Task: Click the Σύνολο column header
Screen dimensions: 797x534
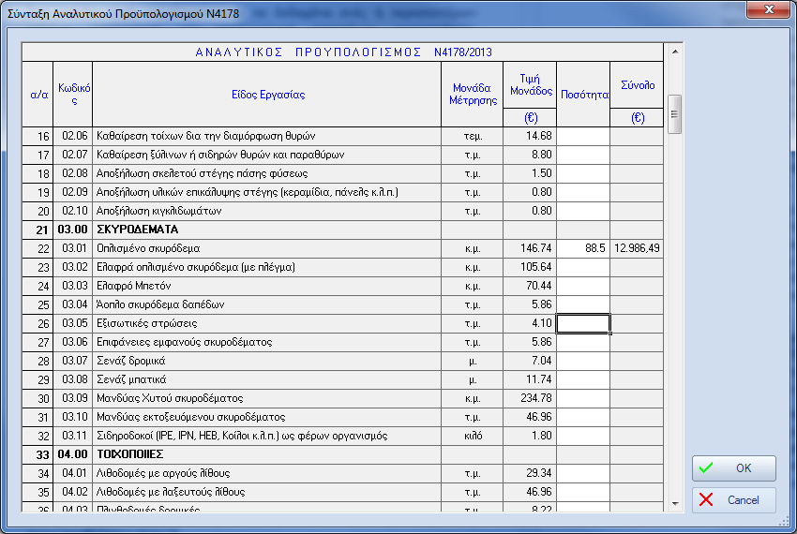Action: tap(637, 85)
